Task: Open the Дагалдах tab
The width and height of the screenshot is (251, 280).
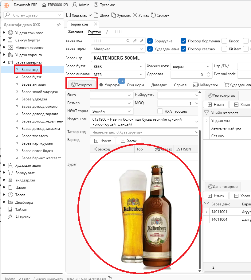Action: (159, 85)
